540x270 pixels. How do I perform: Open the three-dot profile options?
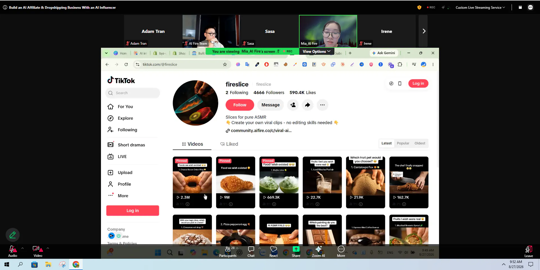coord(322,105)
